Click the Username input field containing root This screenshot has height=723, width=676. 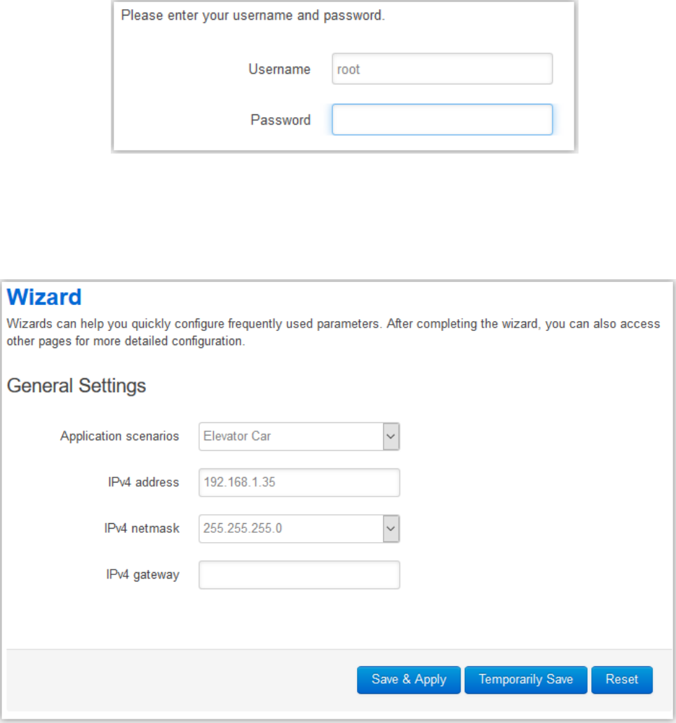click(442, 69)
